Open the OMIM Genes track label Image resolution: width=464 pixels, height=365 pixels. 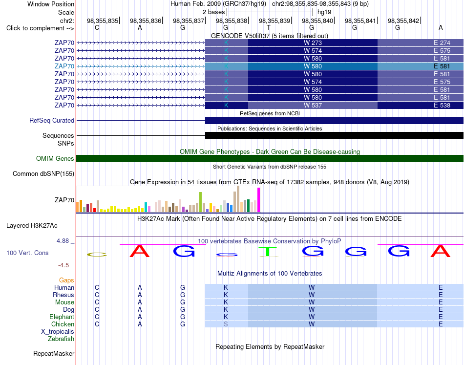click(55, 158)
